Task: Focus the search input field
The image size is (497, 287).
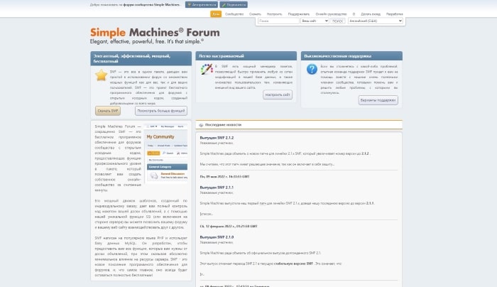Action: (278, 21)
